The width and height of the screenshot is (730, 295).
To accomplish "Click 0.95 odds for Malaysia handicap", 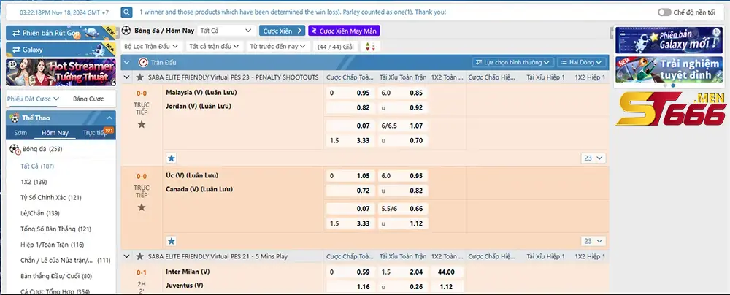I will click(363, 93).
